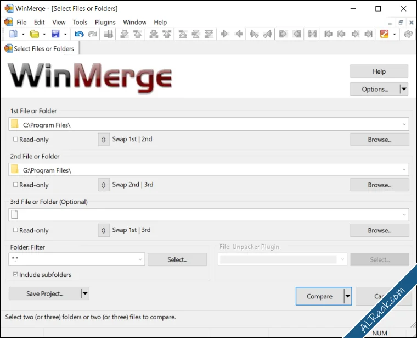Open the Save toolbar dropdown arrow

click(65, 34)
